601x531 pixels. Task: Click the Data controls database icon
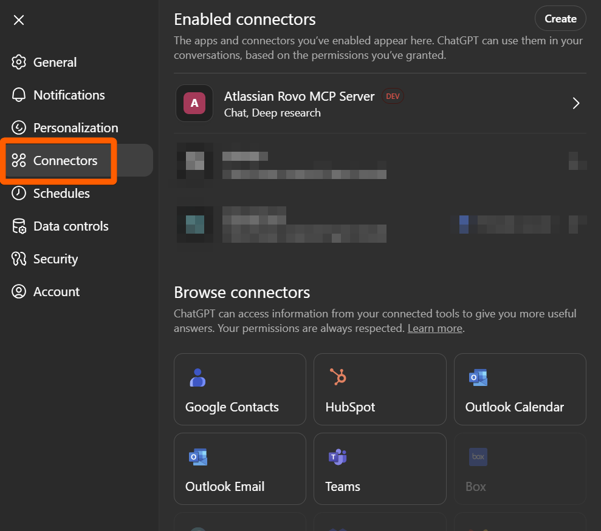pos(19,226)
